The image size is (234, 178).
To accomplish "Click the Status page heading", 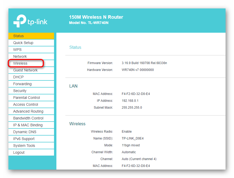I will (x=75, y=47).
